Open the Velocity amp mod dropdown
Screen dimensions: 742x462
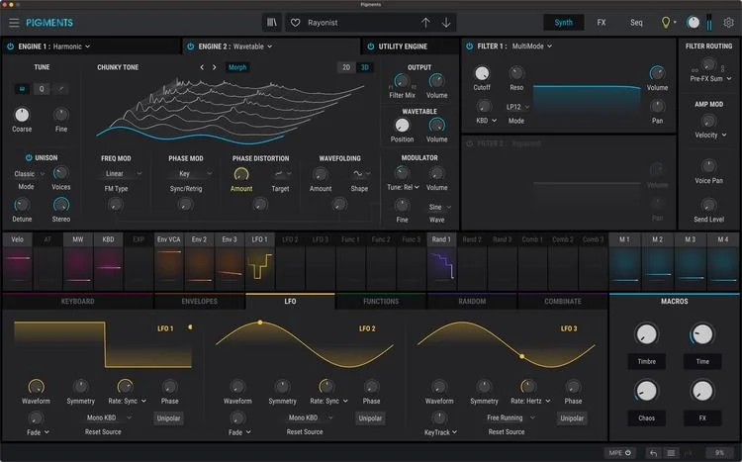tap(710, 135)
